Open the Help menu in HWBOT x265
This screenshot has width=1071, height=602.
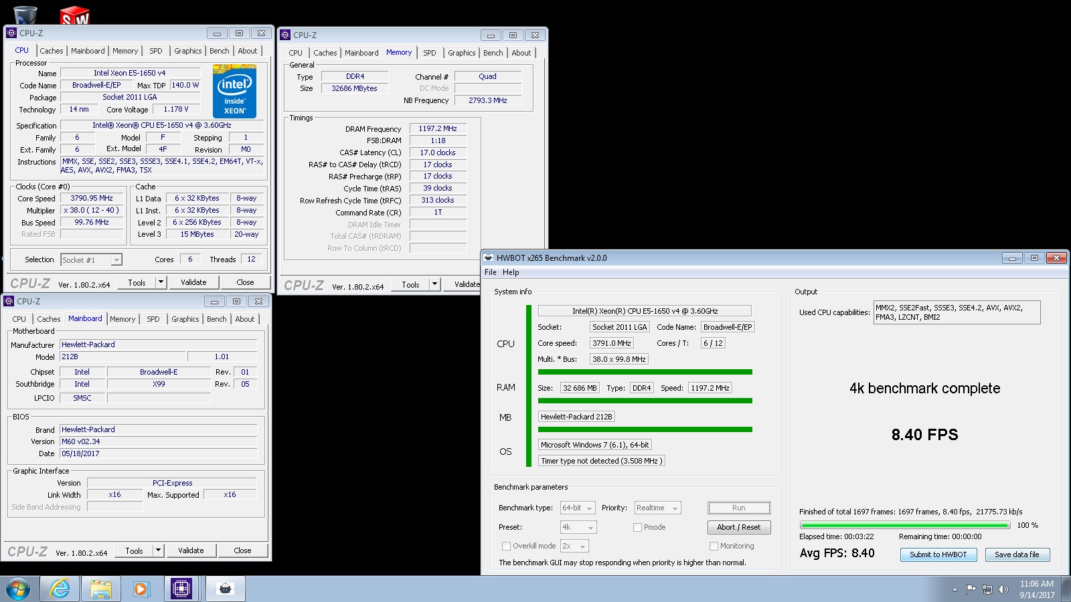[x=511, y=272]
